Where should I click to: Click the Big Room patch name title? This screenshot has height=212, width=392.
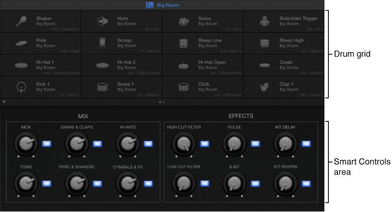click(168, 5)
